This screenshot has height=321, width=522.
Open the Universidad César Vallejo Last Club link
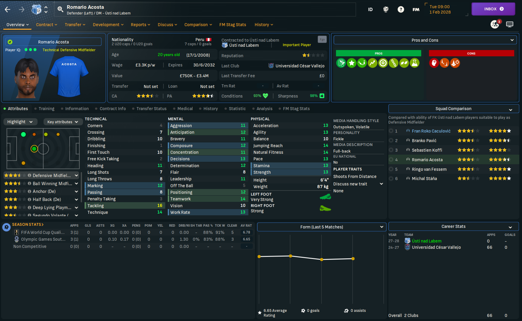300,66
